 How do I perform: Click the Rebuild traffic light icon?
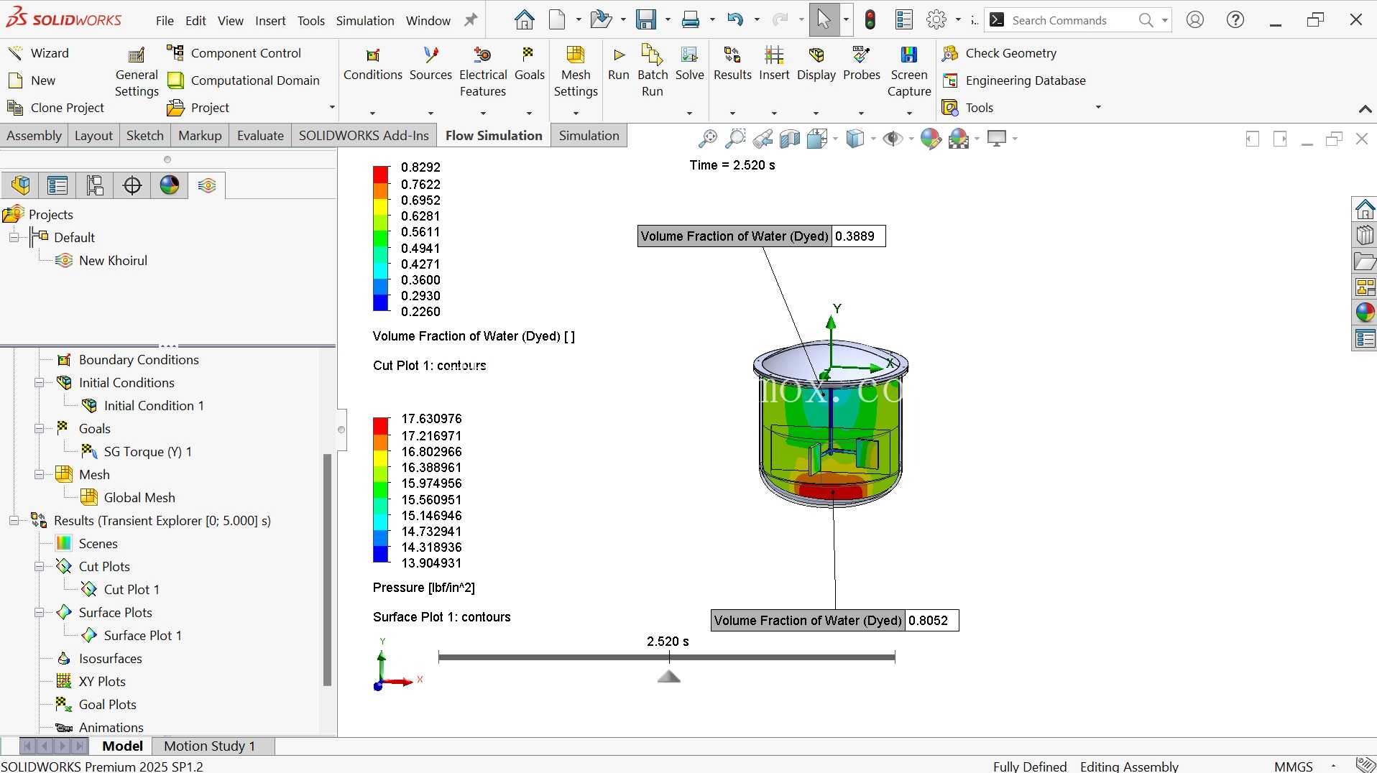(870, 20)
